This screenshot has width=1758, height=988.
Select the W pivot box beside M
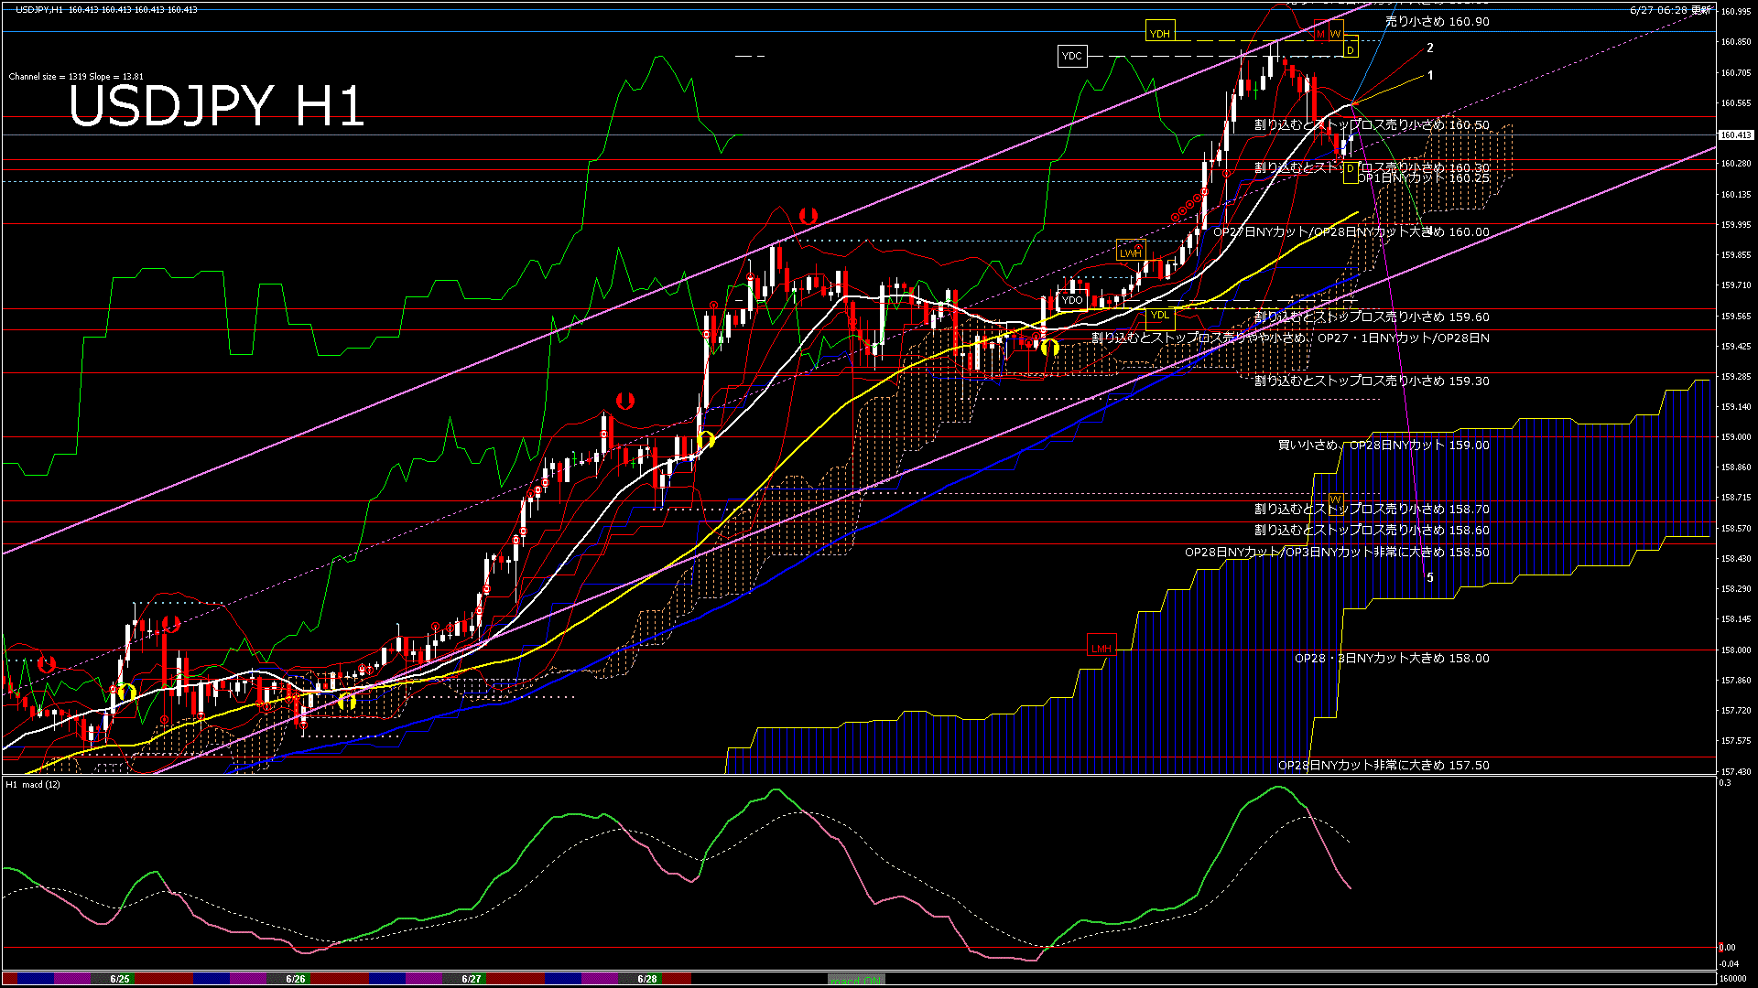(1335, 34)
